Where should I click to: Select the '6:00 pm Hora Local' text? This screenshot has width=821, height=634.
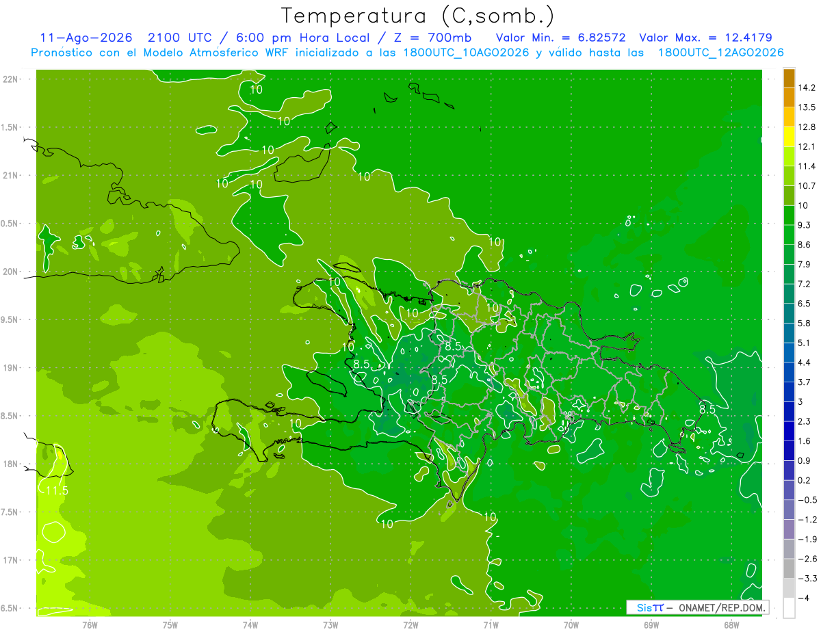point(301,38)
